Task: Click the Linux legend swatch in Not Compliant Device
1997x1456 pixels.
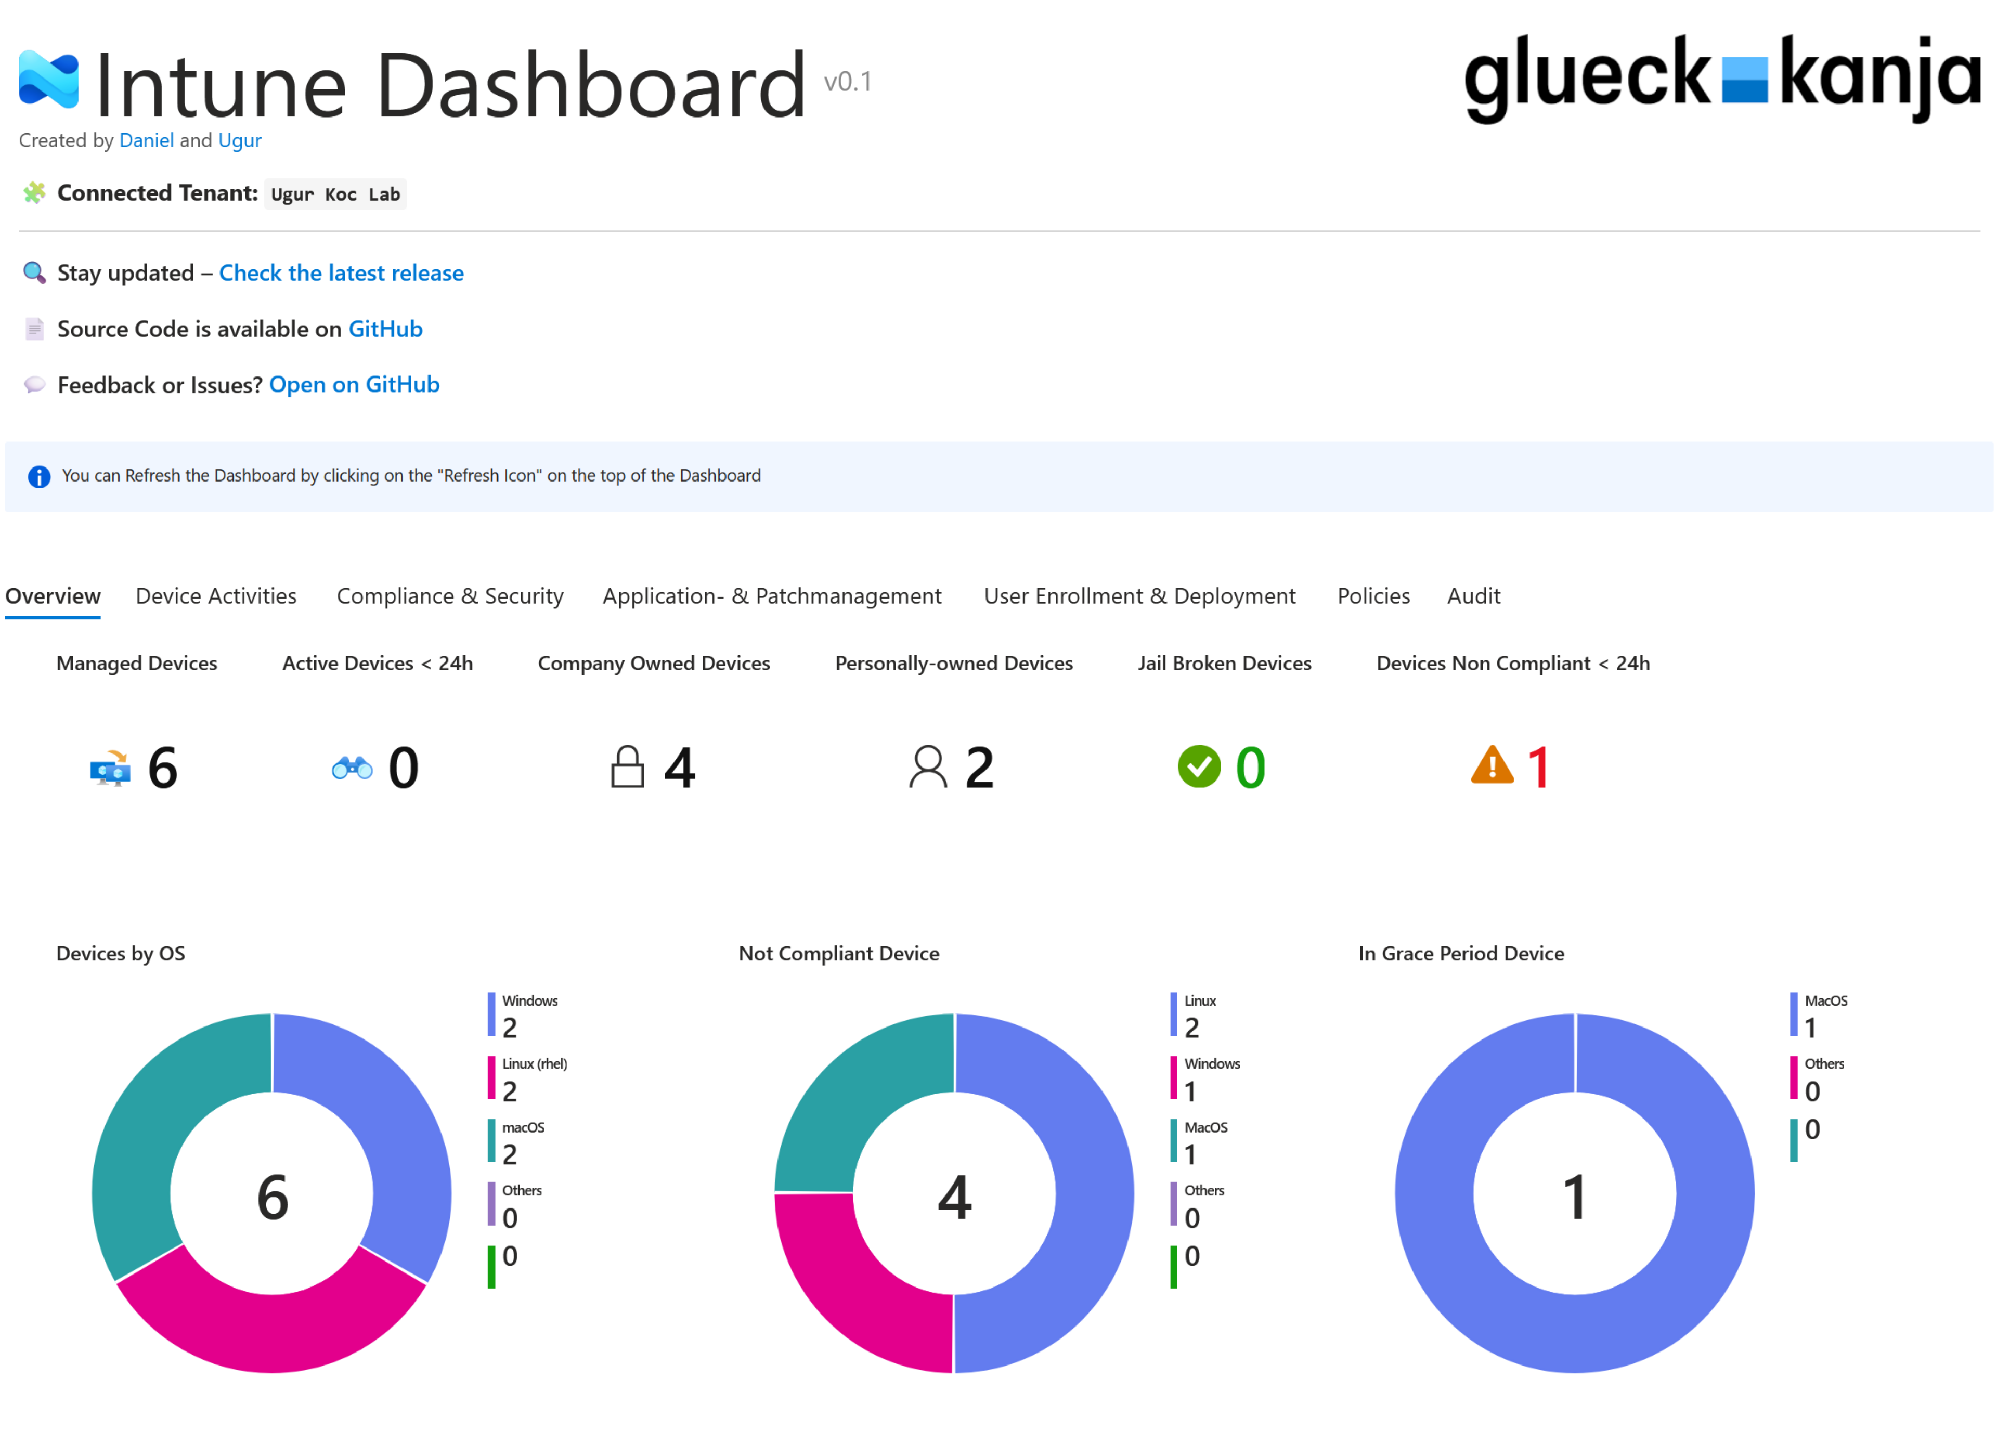Action: [x=1173, y=1013]
